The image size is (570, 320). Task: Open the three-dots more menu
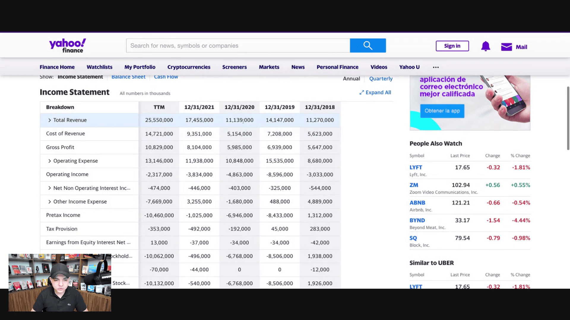[436, 67]
